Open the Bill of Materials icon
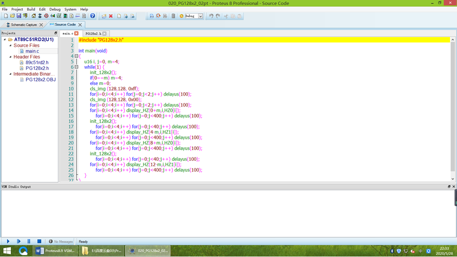The height and width of the screenshot is (257, 457). coord(71,16)
